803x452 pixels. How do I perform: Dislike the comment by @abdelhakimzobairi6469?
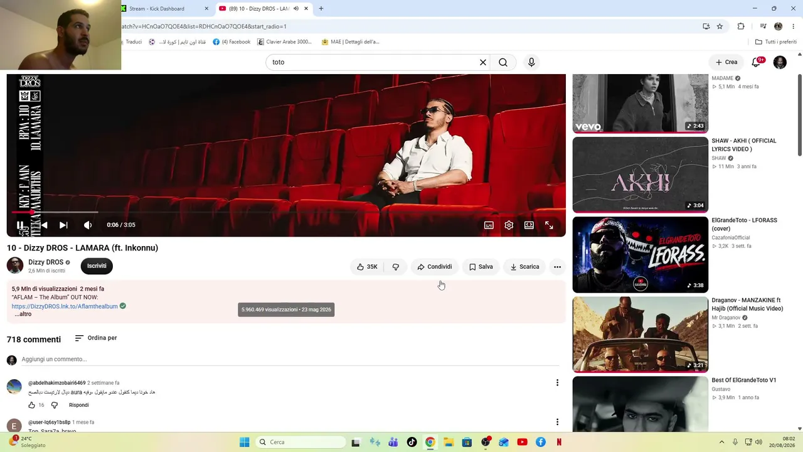click(x=55, y=406)
